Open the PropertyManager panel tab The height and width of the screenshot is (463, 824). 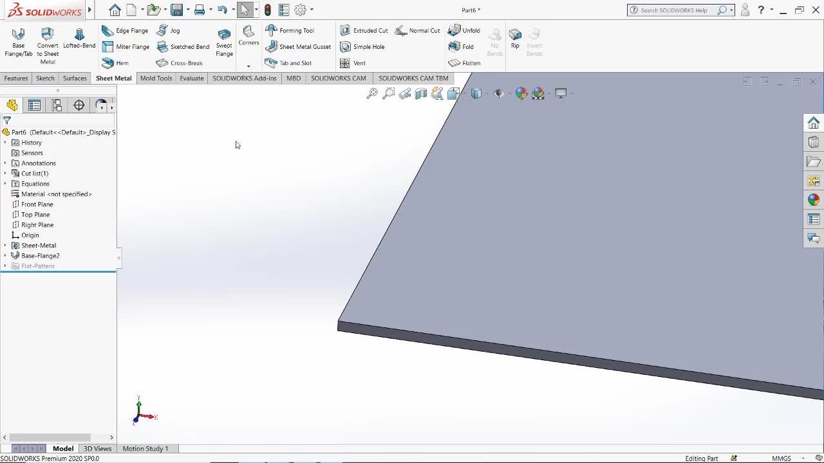(x=35, y=105)
